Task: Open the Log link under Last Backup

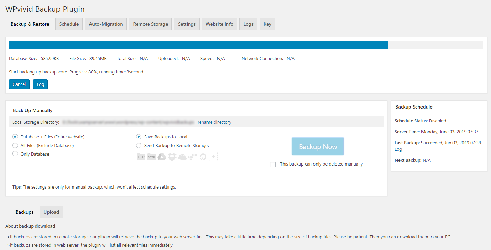Action: 398,149
